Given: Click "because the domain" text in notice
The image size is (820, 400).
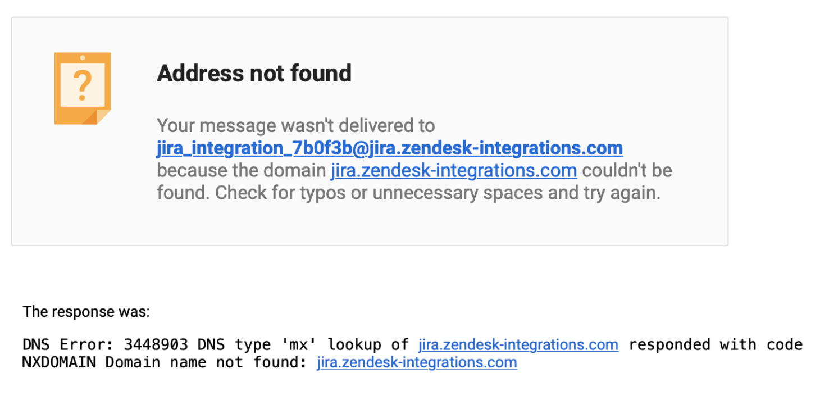Looking at the screenshot, I should (x=241, y=170).
